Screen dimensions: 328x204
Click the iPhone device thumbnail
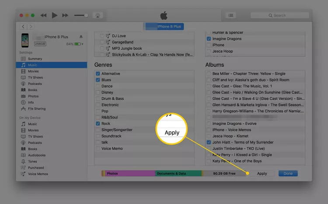(x=25, y=40)
